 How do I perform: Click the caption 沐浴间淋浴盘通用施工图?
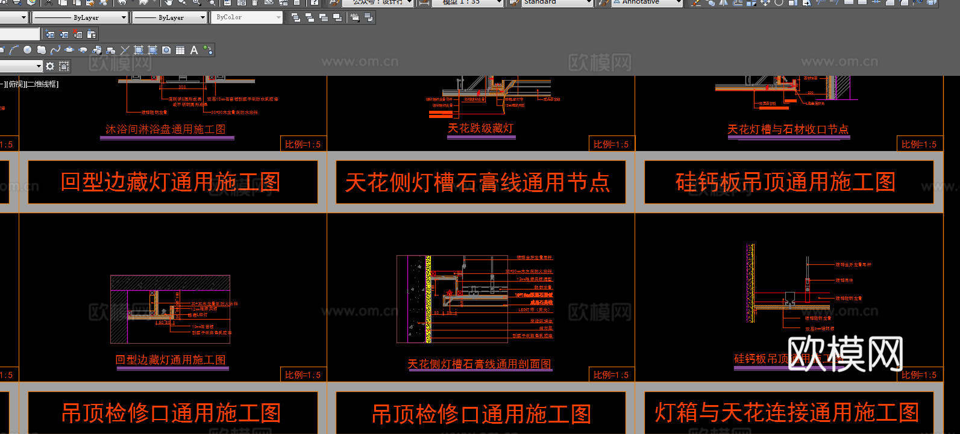[x=166, y=129]
